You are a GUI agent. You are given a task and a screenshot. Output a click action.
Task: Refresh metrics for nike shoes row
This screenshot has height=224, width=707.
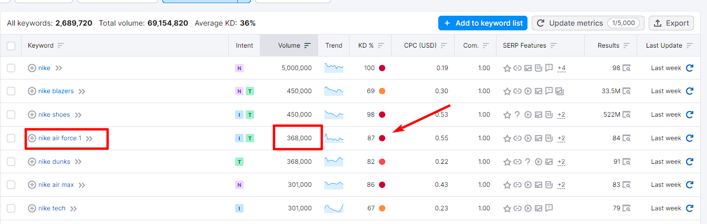(690, 115)
